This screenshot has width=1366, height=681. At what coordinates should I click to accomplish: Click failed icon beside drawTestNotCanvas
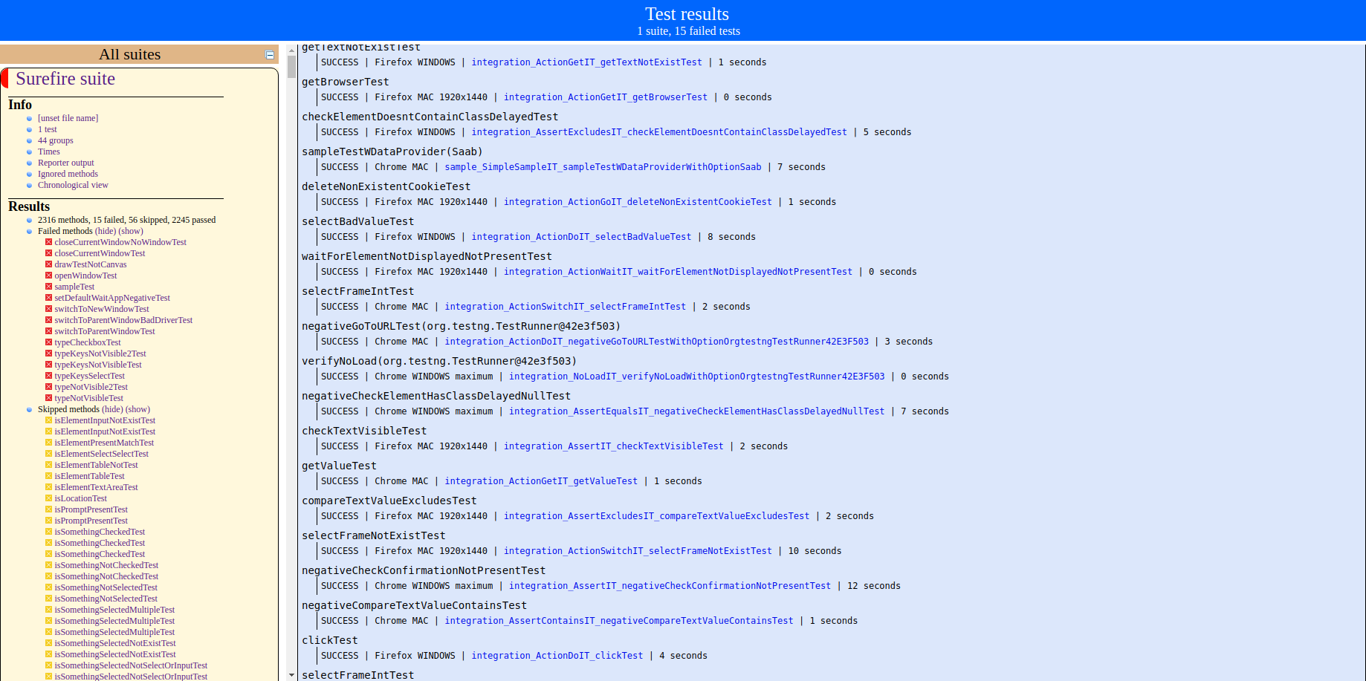pos(48,264)
